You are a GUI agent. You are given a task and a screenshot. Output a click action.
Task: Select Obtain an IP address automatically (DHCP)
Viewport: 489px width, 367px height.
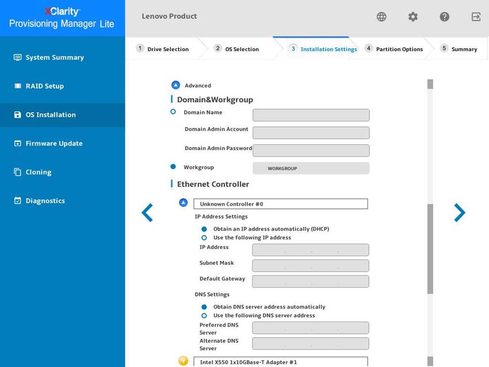pos(204,229)
